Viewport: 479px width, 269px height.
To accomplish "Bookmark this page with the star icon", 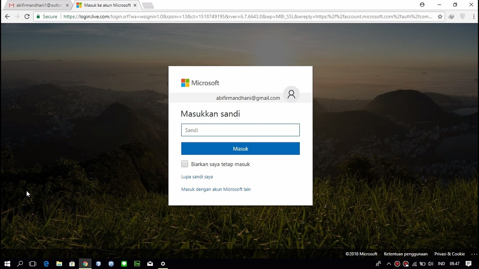I will tap(440, 17).
